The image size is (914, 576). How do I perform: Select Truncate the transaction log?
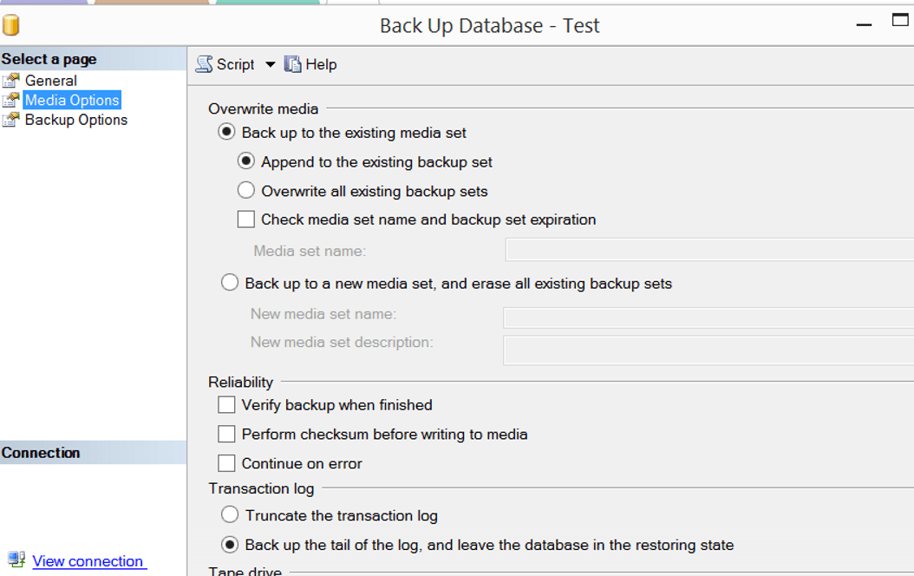(x=230, y=514)
